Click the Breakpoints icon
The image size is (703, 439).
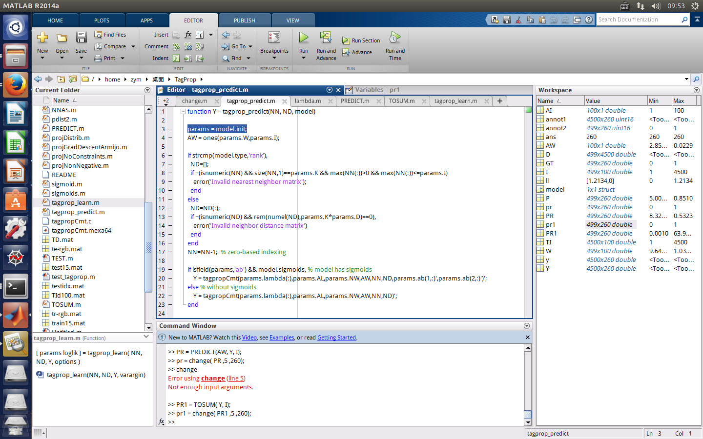click(x=274, y=38)
